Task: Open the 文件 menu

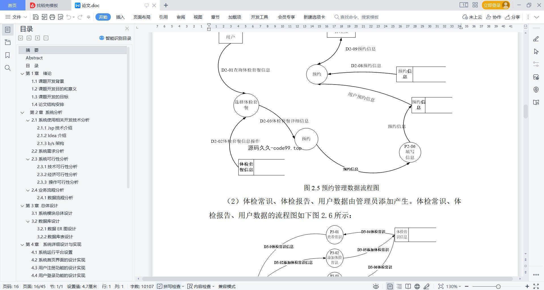Action: 16,17
